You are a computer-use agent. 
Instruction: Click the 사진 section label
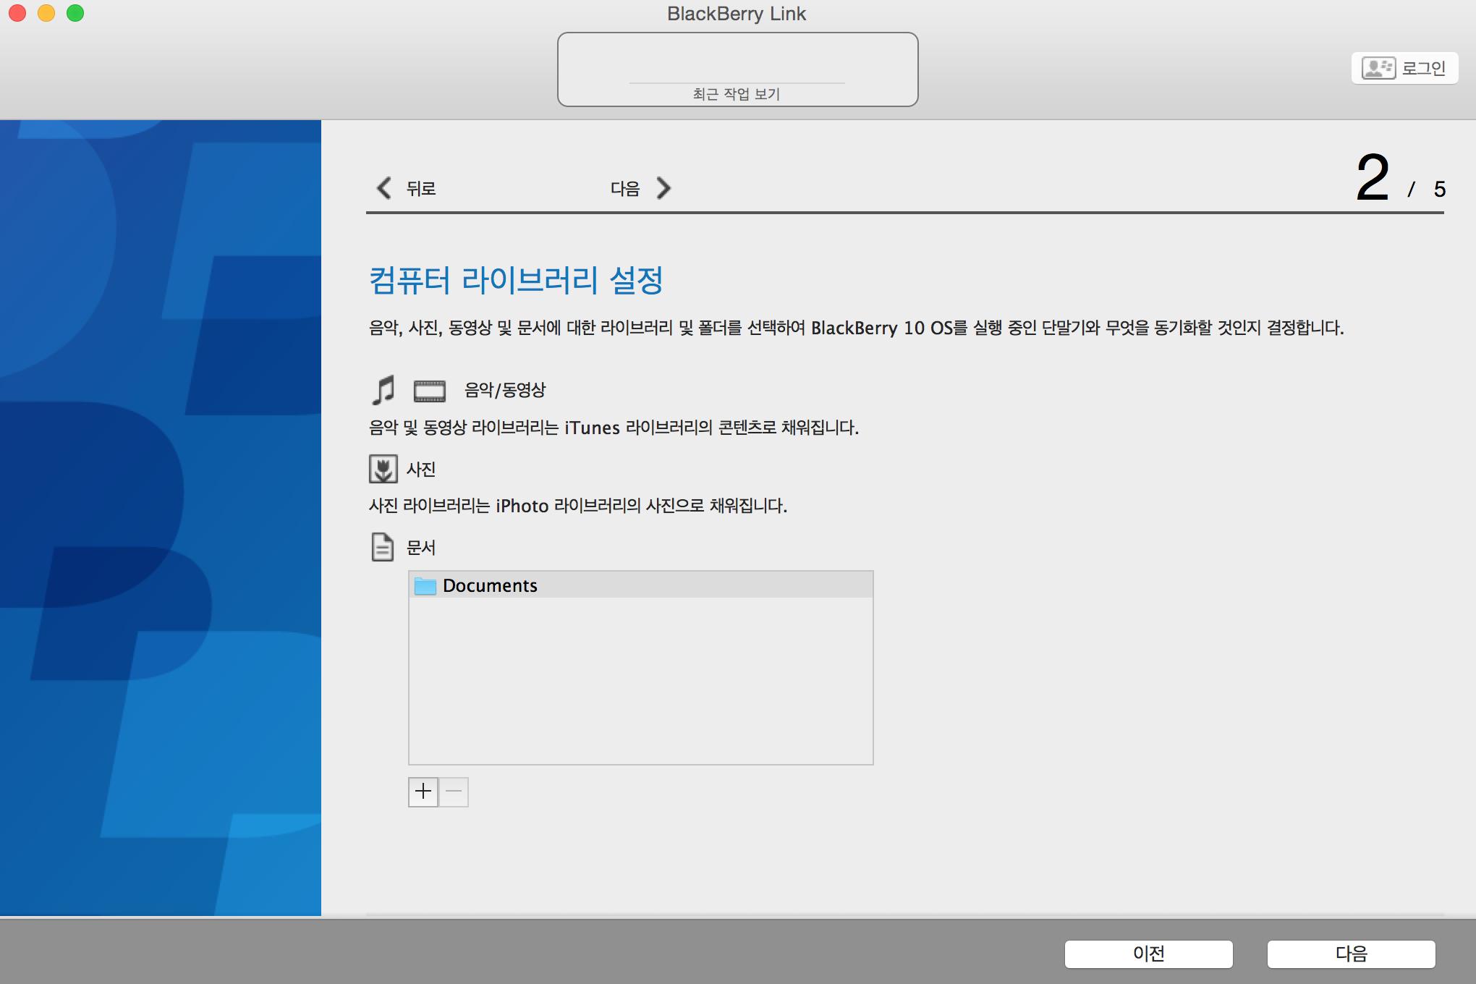point(421,469)
